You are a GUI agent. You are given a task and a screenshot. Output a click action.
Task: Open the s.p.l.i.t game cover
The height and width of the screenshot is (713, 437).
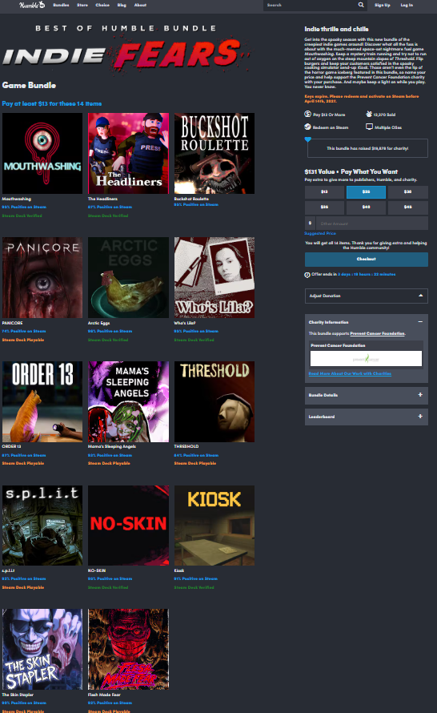pos(42,526)
